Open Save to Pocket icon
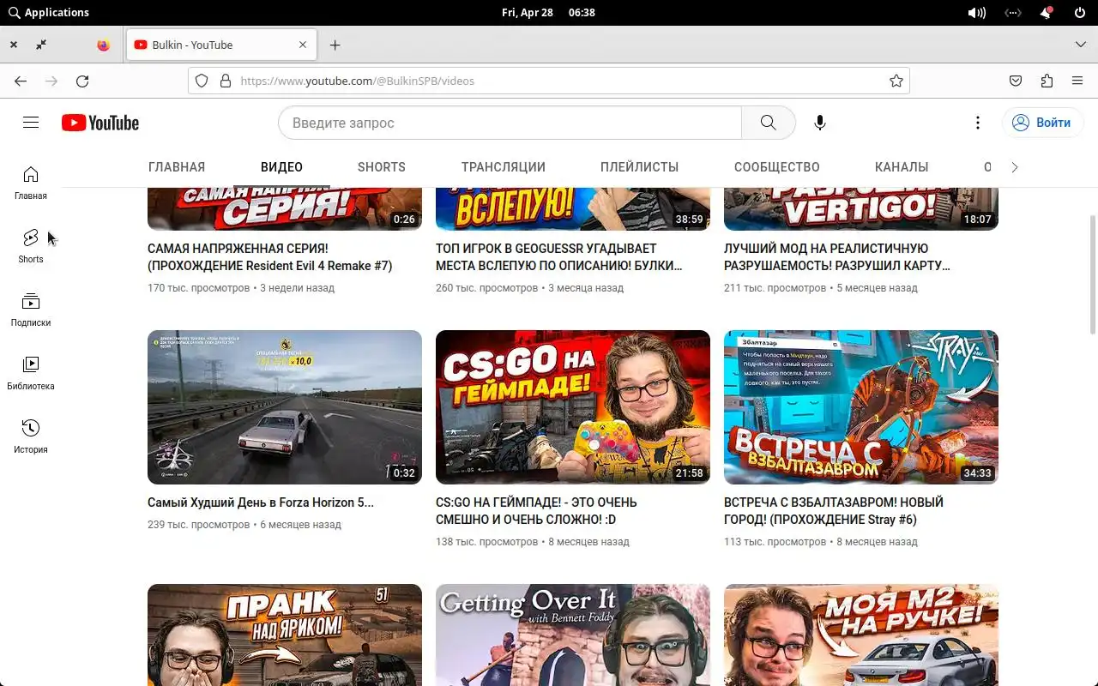The width and height of the screenshot is (1098, 686). (1016, 81)
